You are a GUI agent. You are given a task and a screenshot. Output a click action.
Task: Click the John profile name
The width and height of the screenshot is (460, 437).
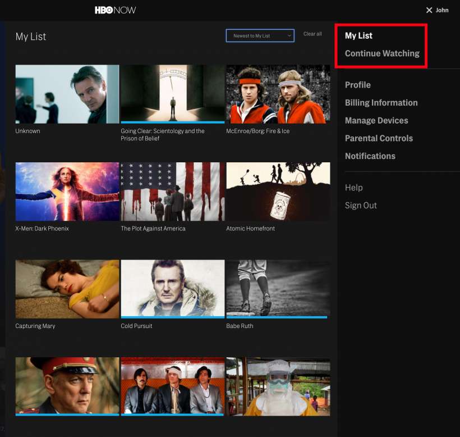point(442,10)
